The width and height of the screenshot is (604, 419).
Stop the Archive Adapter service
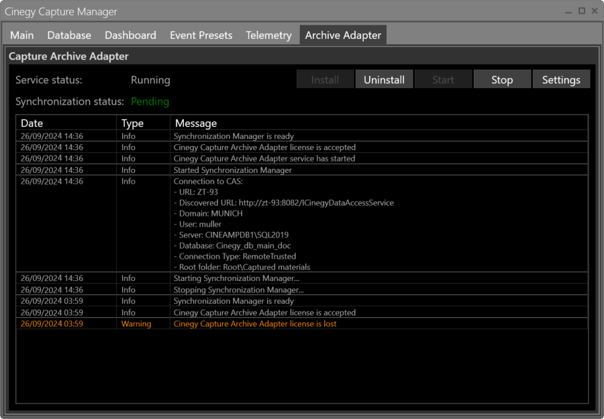coord(501,80)
